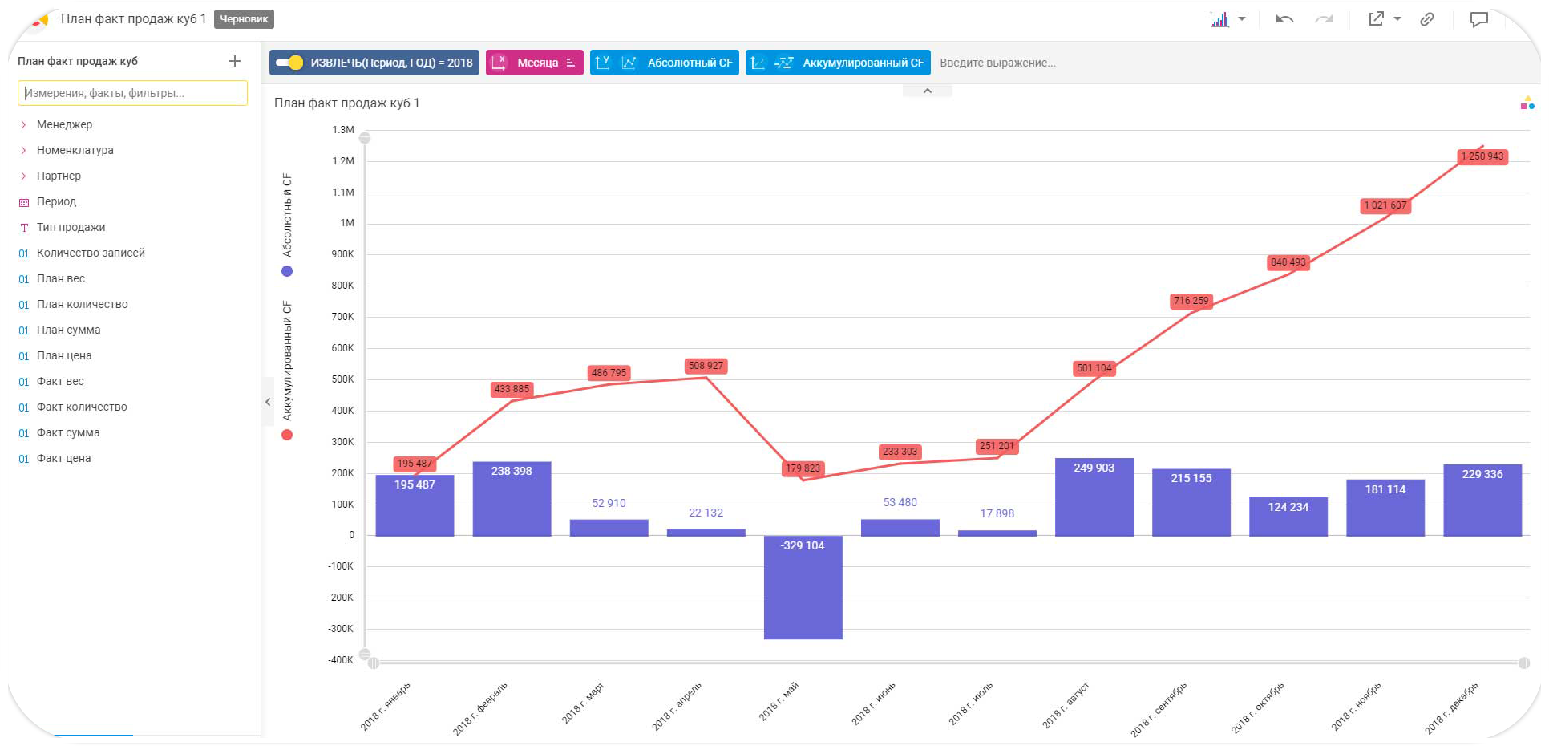Undo the last action

[1284, 19]
